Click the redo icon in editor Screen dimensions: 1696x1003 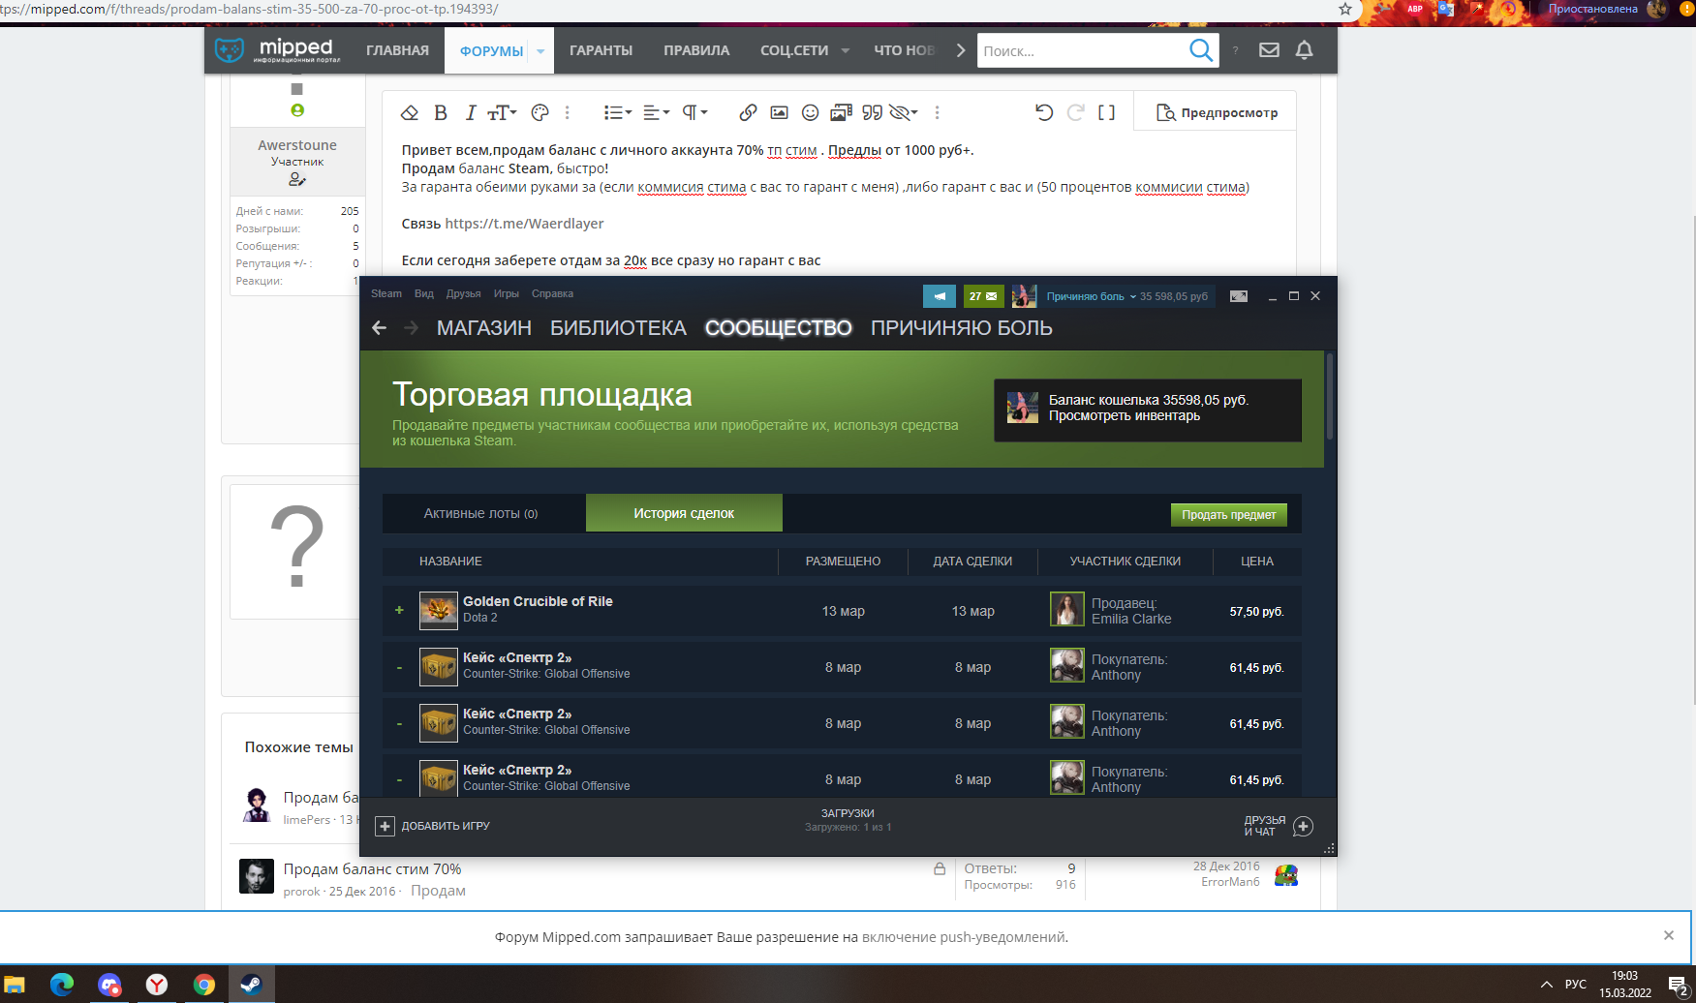(1075, 113)
